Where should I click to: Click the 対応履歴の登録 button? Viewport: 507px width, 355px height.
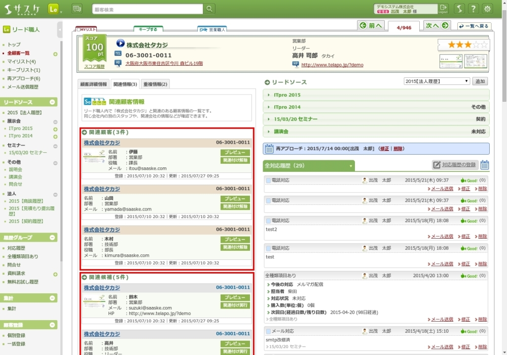(x=454, y=165)
